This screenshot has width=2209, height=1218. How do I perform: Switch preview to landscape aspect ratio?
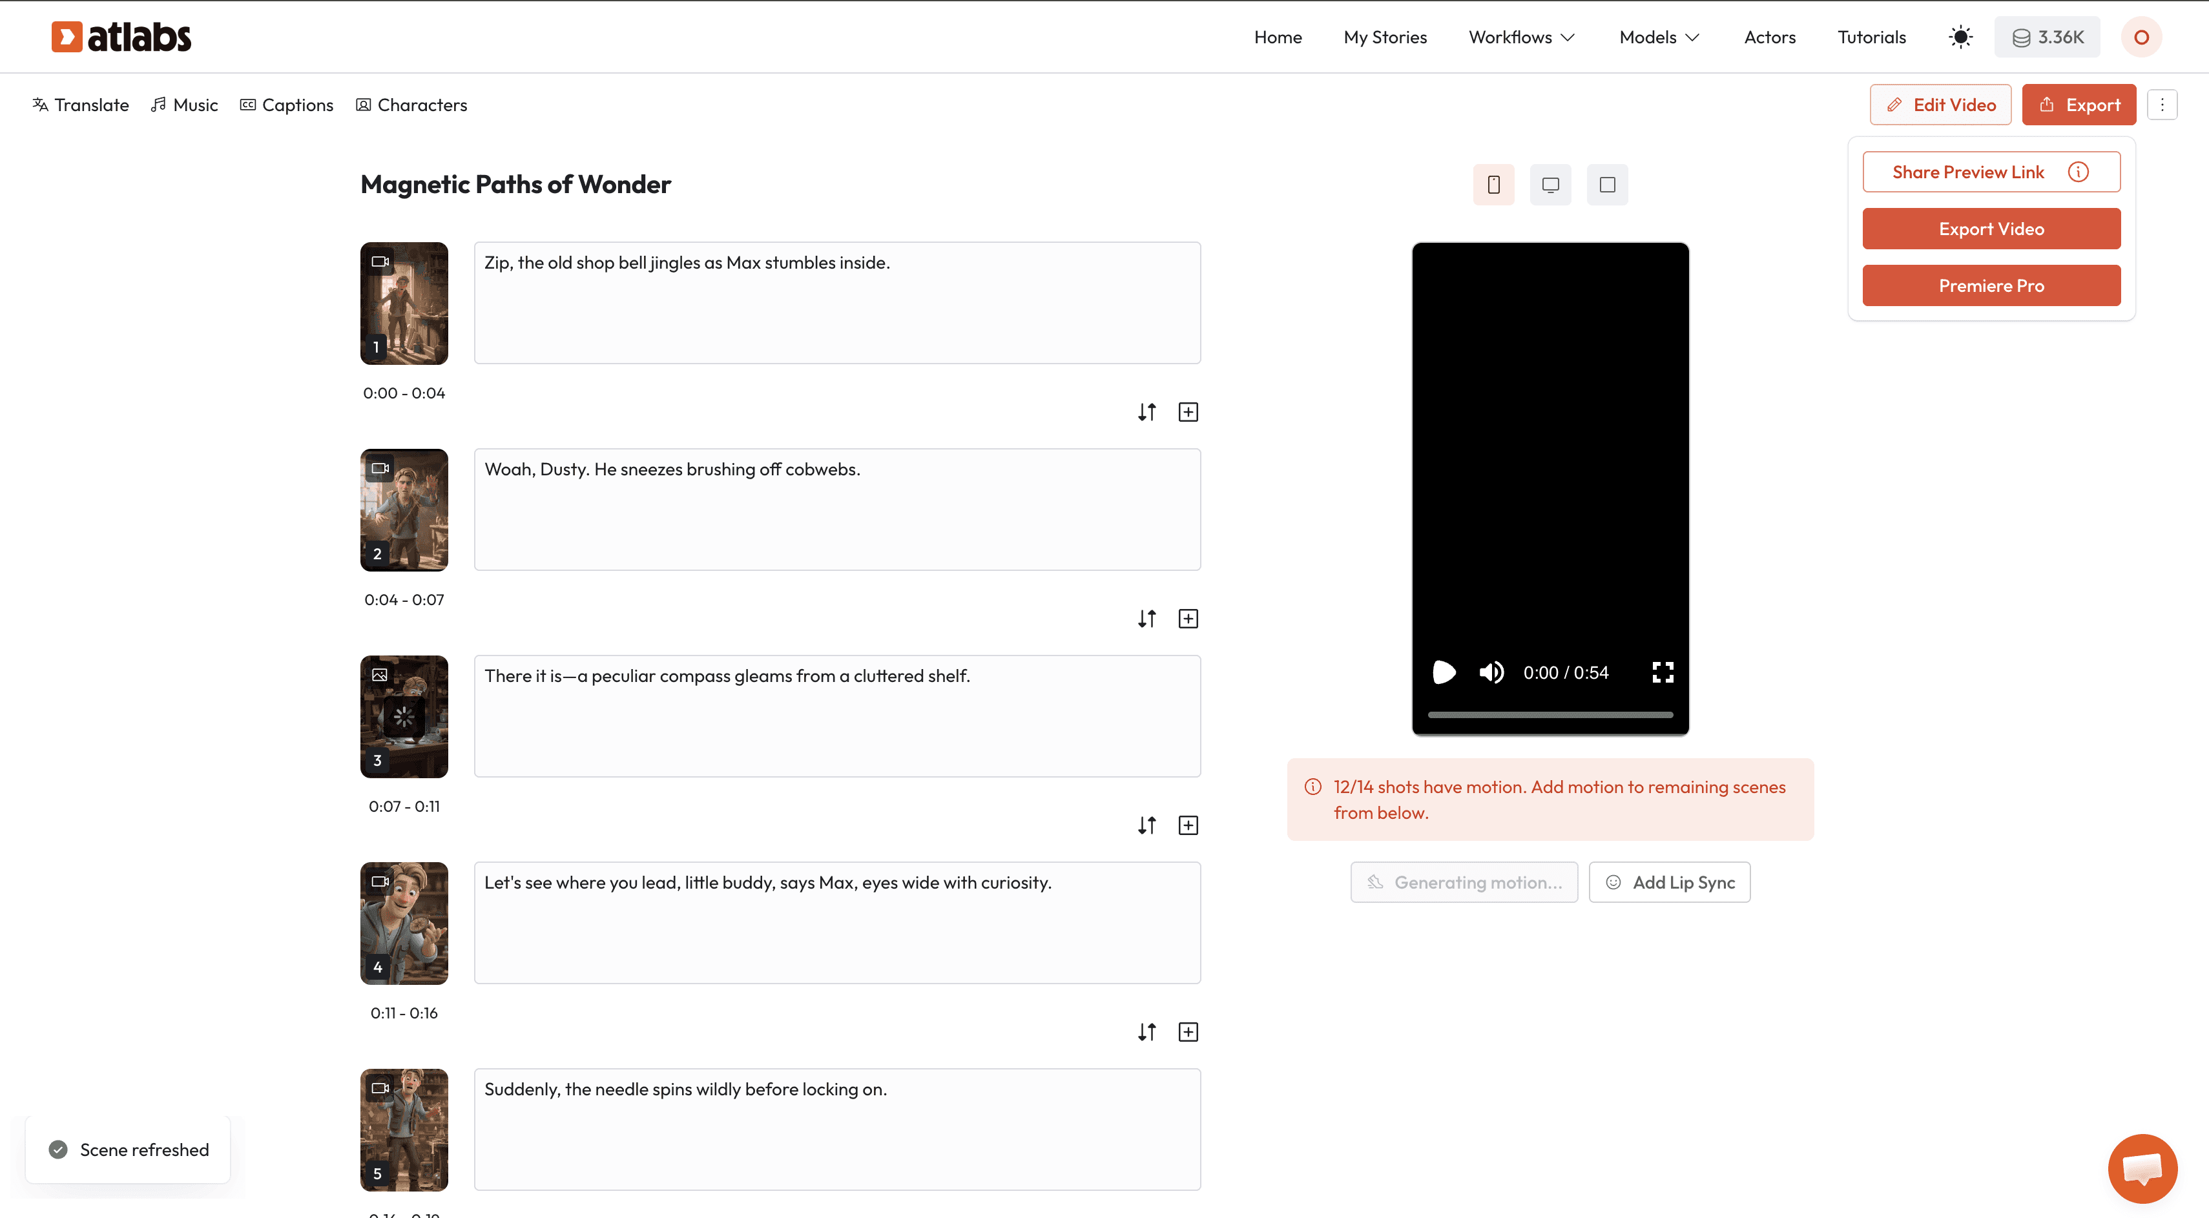[1550, 184]
